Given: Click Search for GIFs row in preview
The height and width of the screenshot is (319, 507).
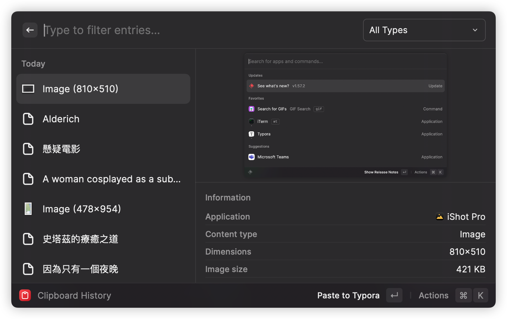Looking at the screenshot, I should [346, 109].
